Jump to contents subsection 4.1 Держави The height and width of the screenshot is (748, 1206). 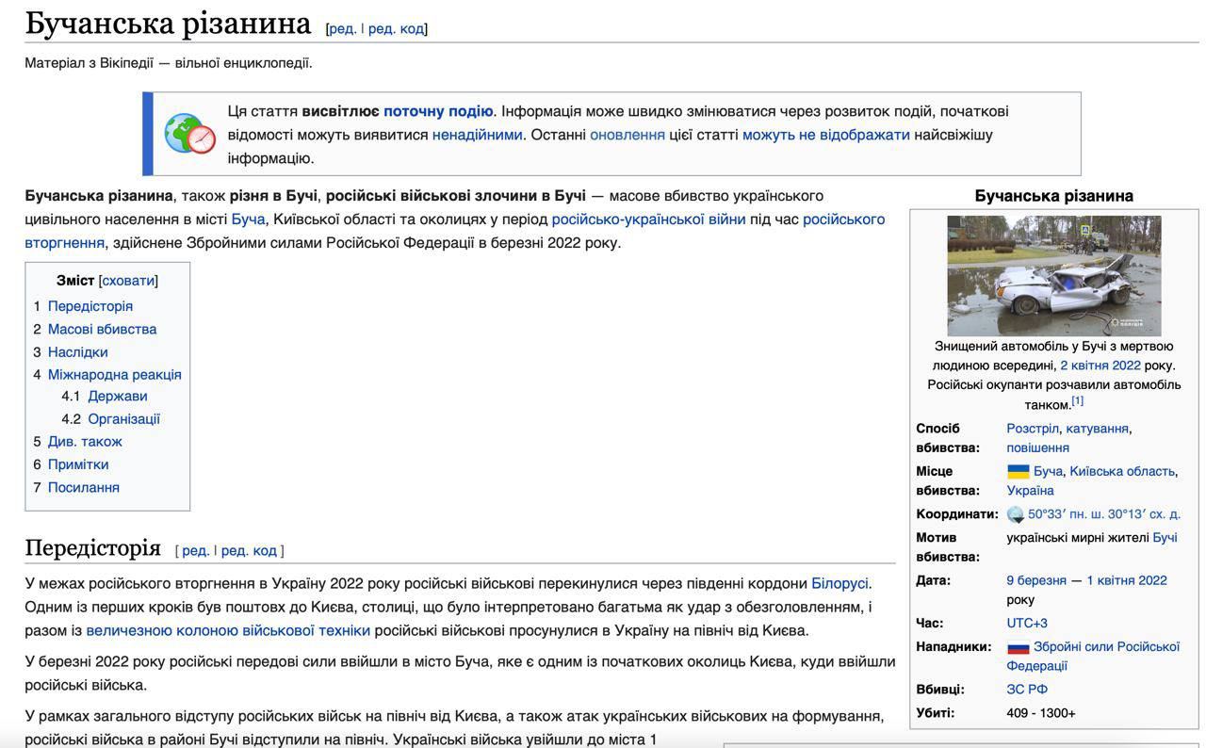118,396
